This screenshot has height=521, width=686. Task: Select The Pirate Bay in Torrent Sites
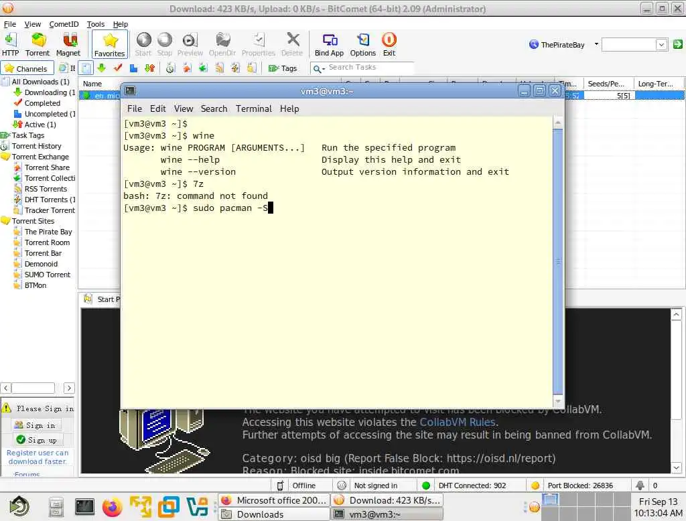pos(48,232)
